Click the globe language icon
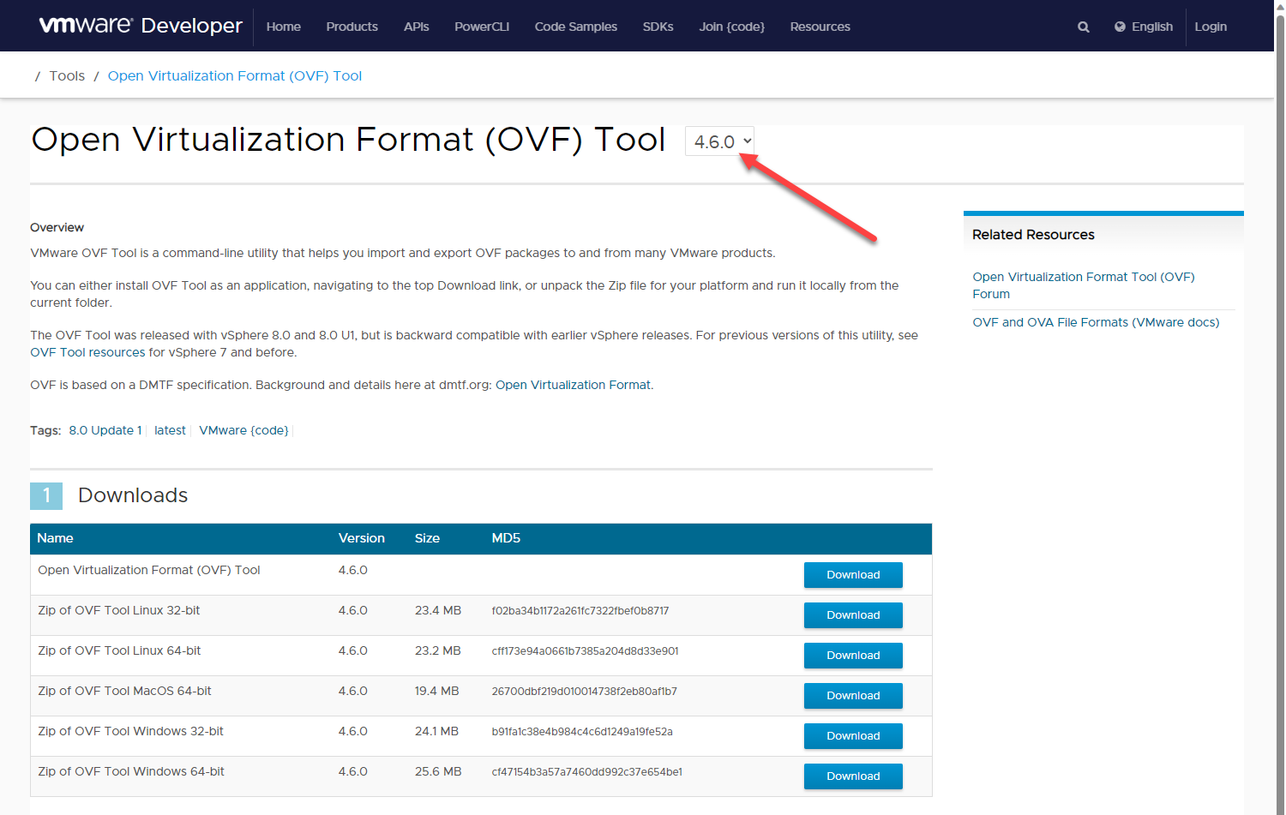Image resolution: width=1286 pixels, height=815 pixels. [1120, 27]
